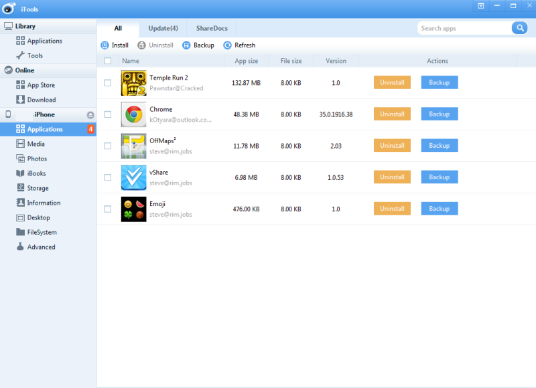This screenshot has height=388, width=536.
Task: Click the Refresh icon in toolbar
Action: (x=227, y=45)
